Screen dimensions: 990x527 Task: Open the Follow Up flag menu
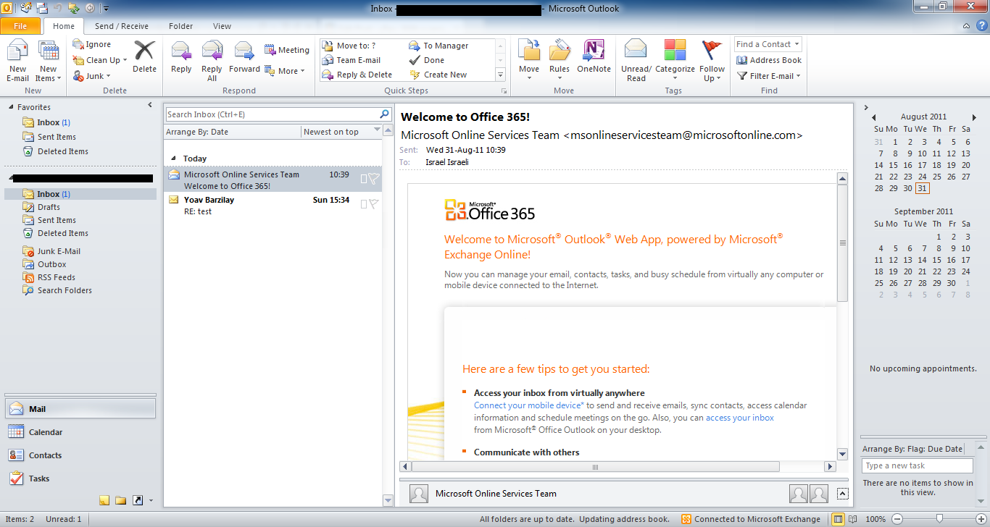[712, 61]
